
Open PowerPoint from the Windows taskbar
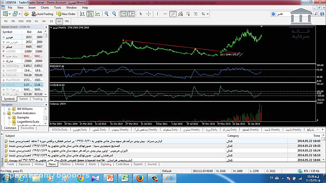(110, 178)
